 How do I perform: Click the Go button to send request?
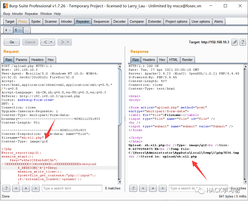coord(12,42)
